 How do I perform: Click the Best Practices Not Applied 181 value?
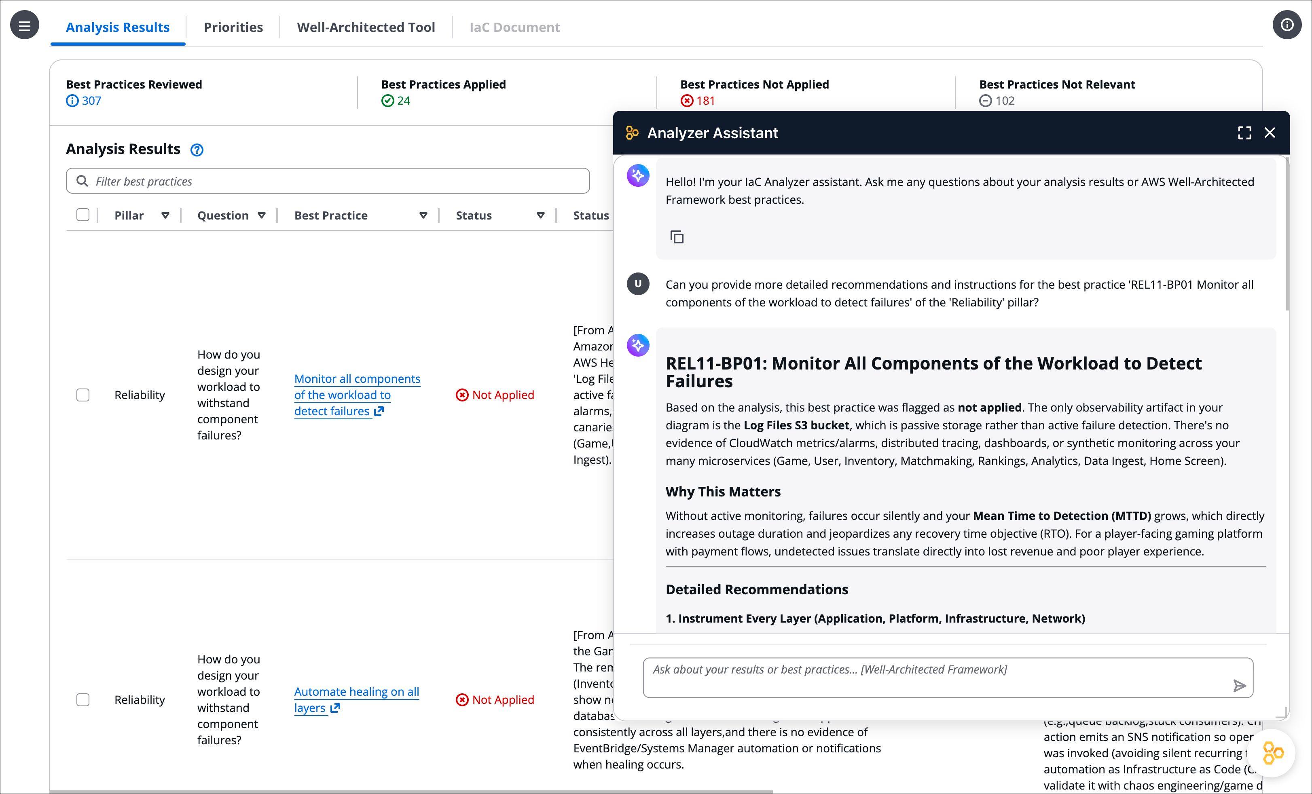coord(705,101)
